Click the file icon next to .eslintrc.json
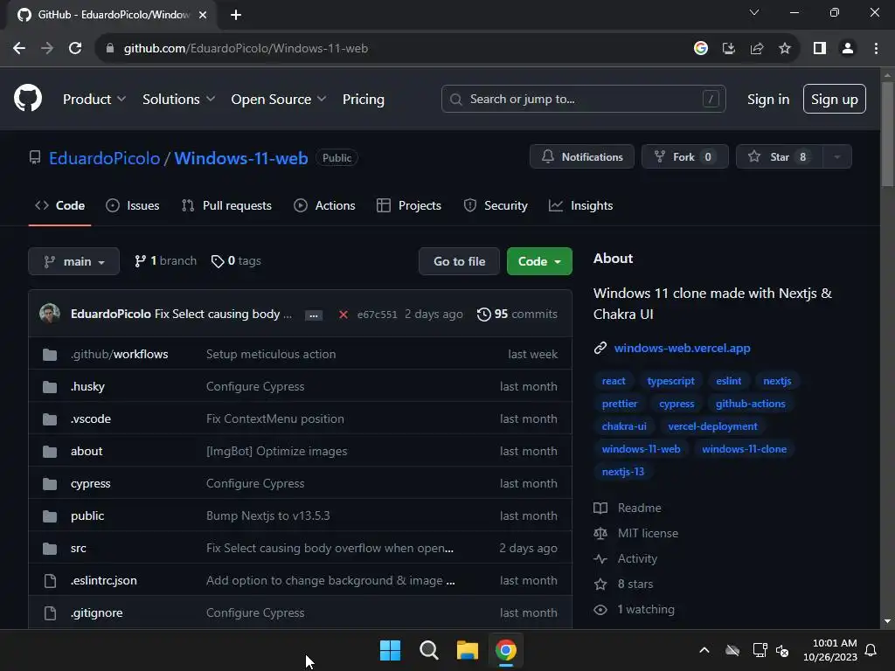Viewport: 895px width, 671px height. [x=50, y=581]
